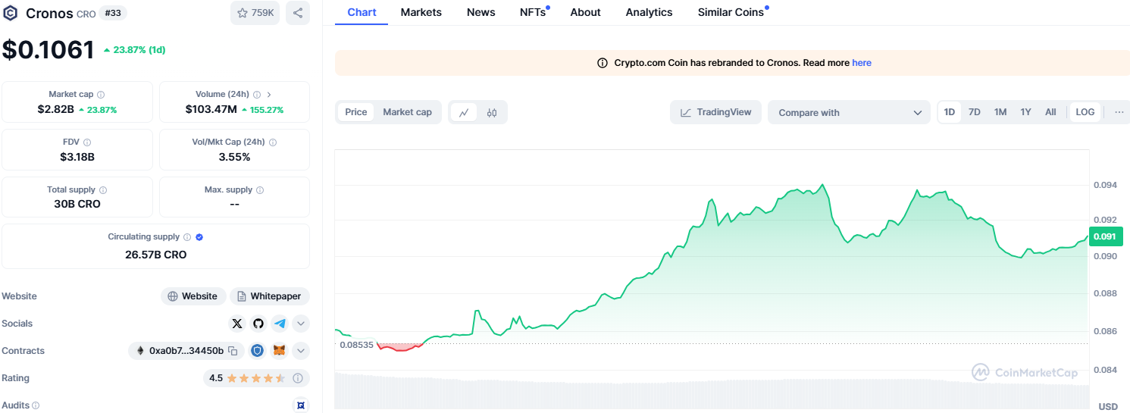Click the 0.091 current price tag
1130x413 pixels.
pos(1105,236)
